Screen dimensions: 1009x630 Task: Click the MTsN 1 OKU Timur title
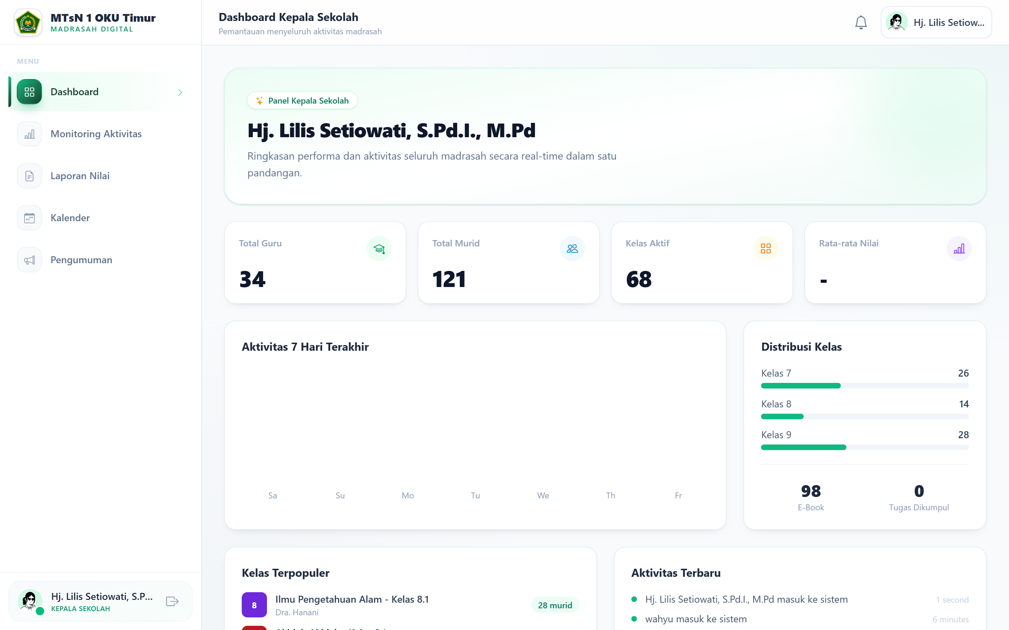click(103, 18)
